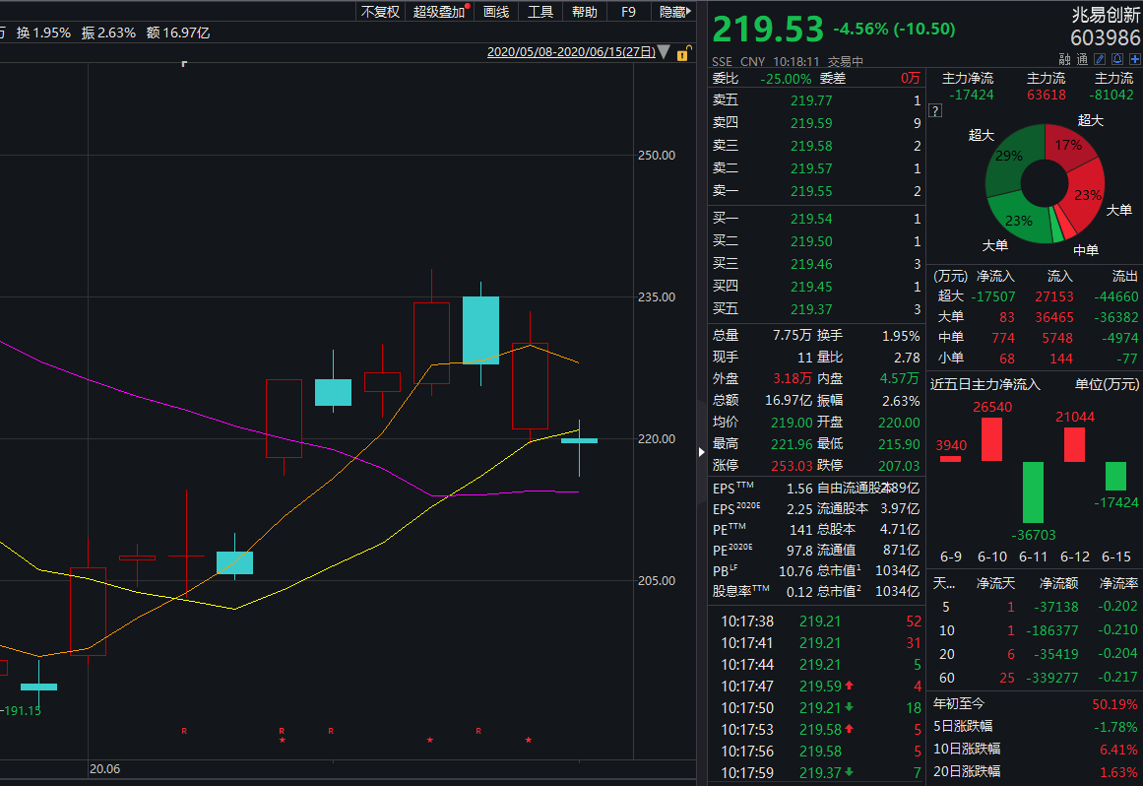Click the question mark help icon
Viewport: 1143px width, 786px height.
point(935,111)
